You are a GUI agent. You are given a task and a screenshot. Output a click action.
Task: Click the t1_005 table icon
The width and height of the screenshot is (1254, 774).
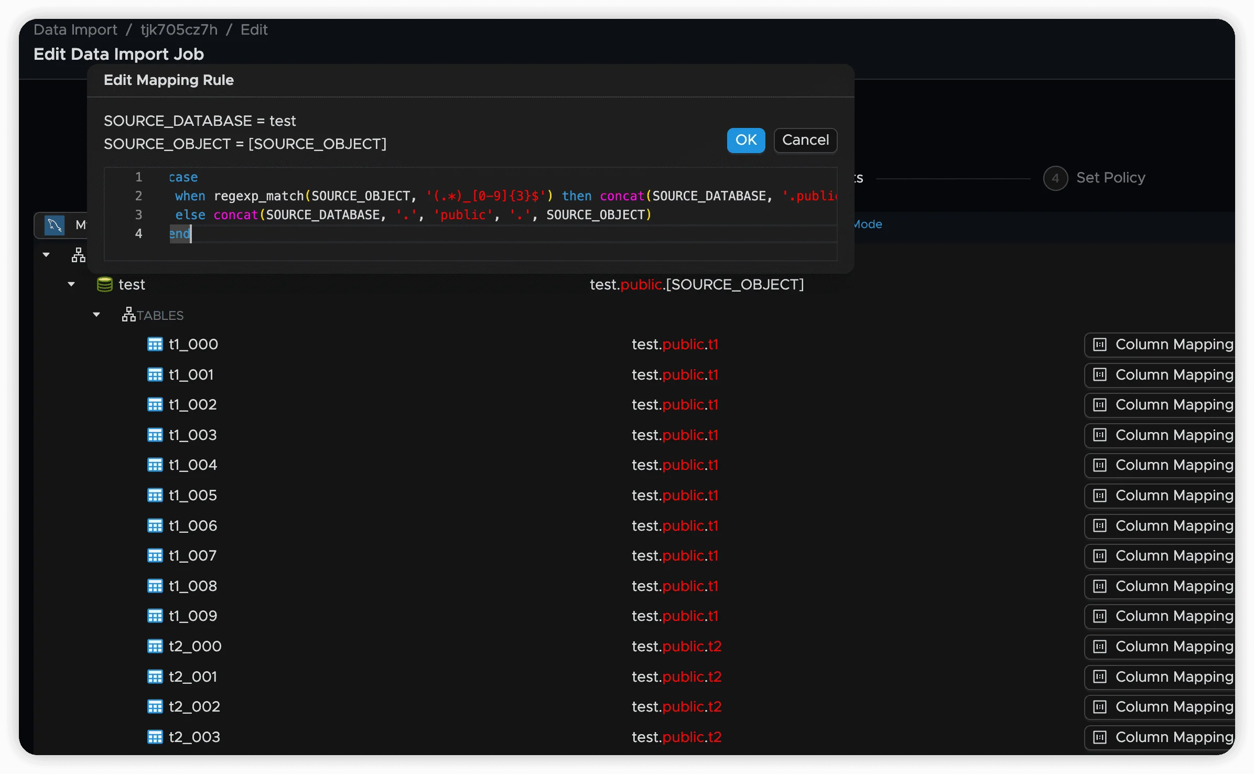(x=155, y=496)
